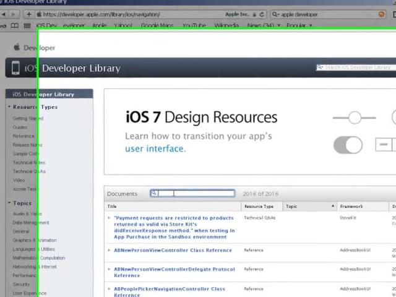Select Reference in Resource Types
The height and width of the screenshot is (297, 396).
click(24, 136)
